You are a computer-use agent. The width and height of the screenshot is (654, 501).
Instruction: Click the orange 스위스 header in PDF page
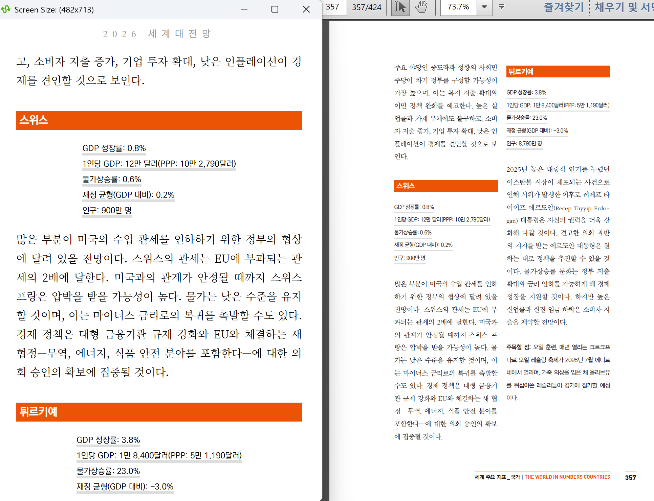click(445, 186)
